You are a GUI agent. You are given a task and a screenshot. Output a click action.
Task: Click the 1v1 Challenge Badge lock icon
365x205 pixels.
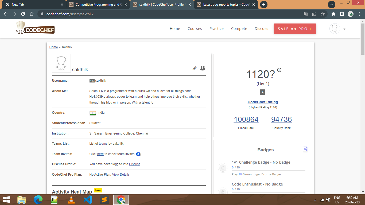(223, 168)
